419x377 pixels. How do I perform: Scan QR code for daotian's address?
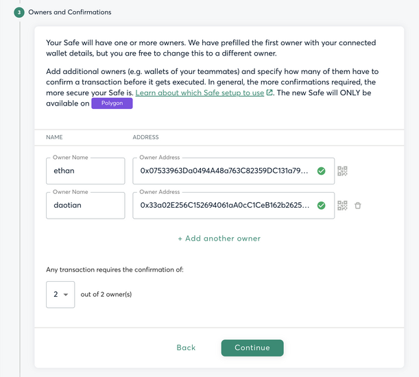(342, 206)
